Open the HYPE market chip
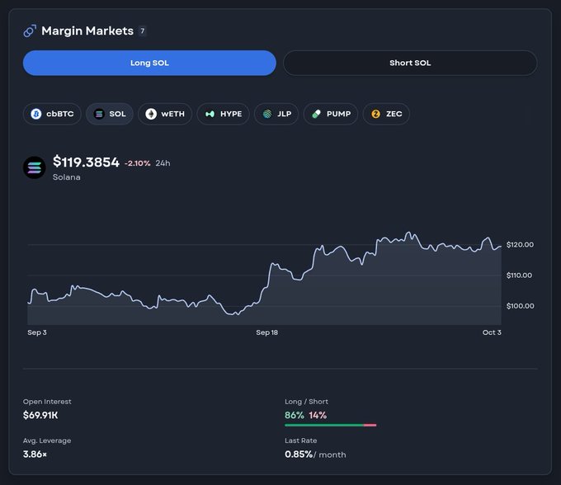The image size is (561, 485). 223,114
